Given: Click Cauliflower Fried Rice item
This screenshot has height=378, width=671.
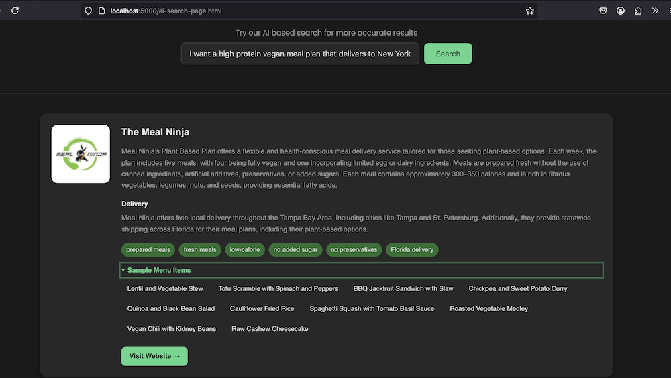Looking at the screenshot, I should 262,309.
